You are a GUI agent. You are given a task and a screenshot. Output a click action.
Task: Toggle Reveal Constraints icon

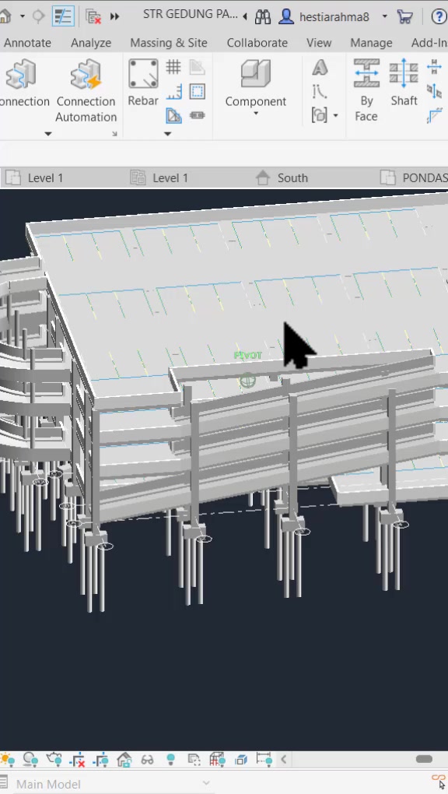[264, 760]
